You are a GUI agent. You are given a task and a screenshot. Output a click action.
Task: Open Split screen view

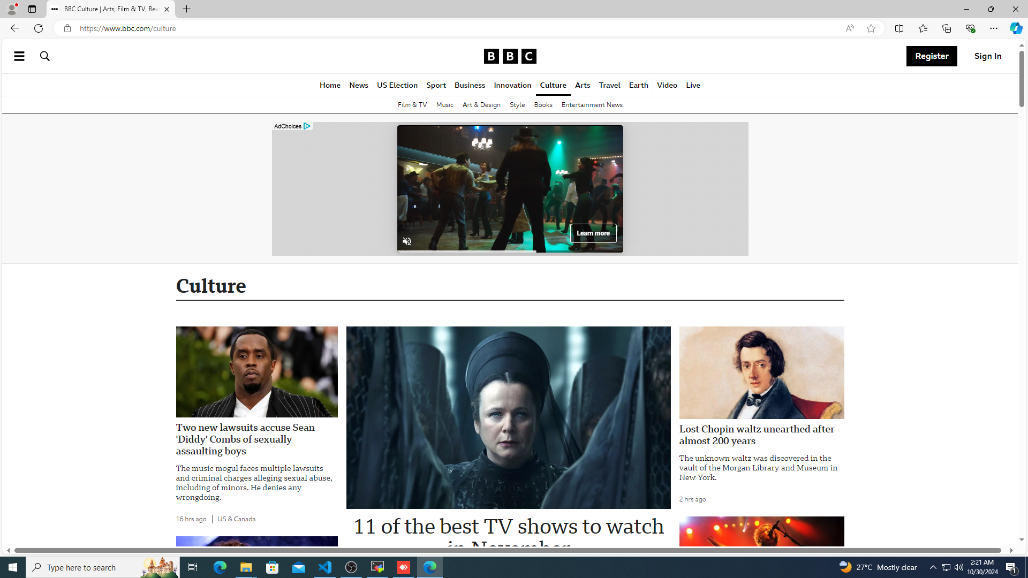tap(899, 28)
